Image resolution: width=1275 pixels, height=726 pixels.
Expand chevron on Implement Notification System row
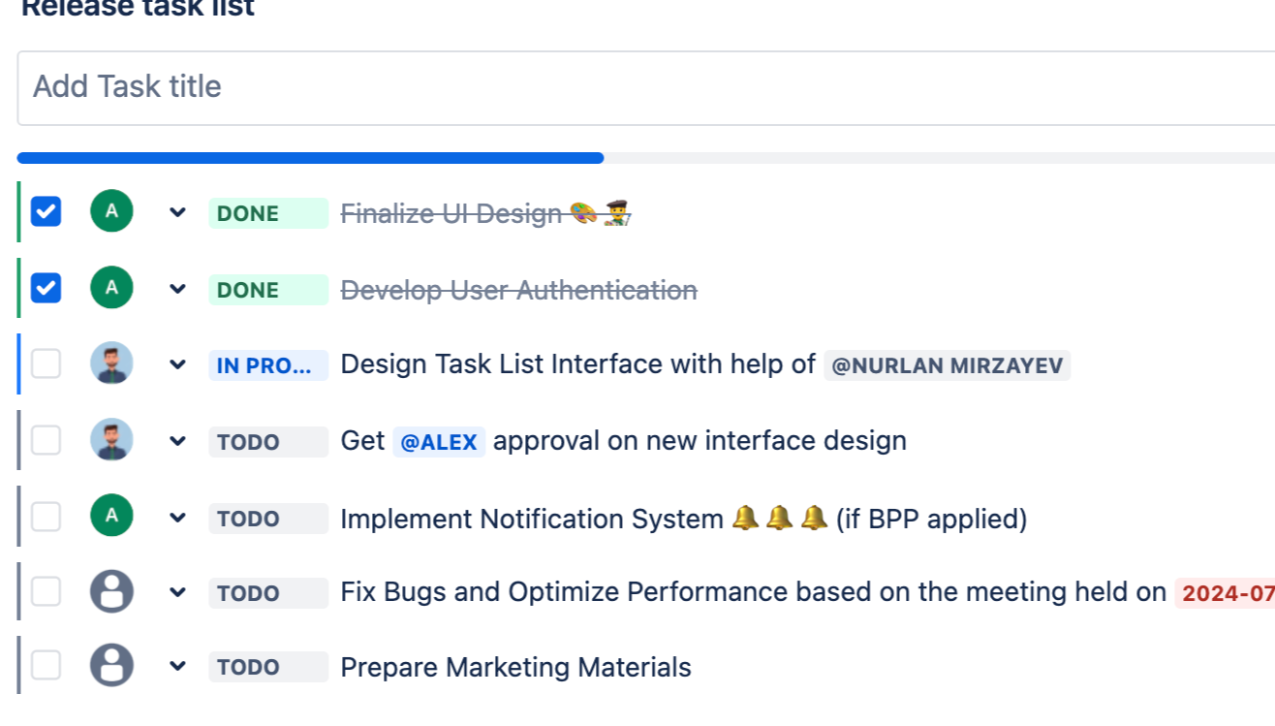177,518
